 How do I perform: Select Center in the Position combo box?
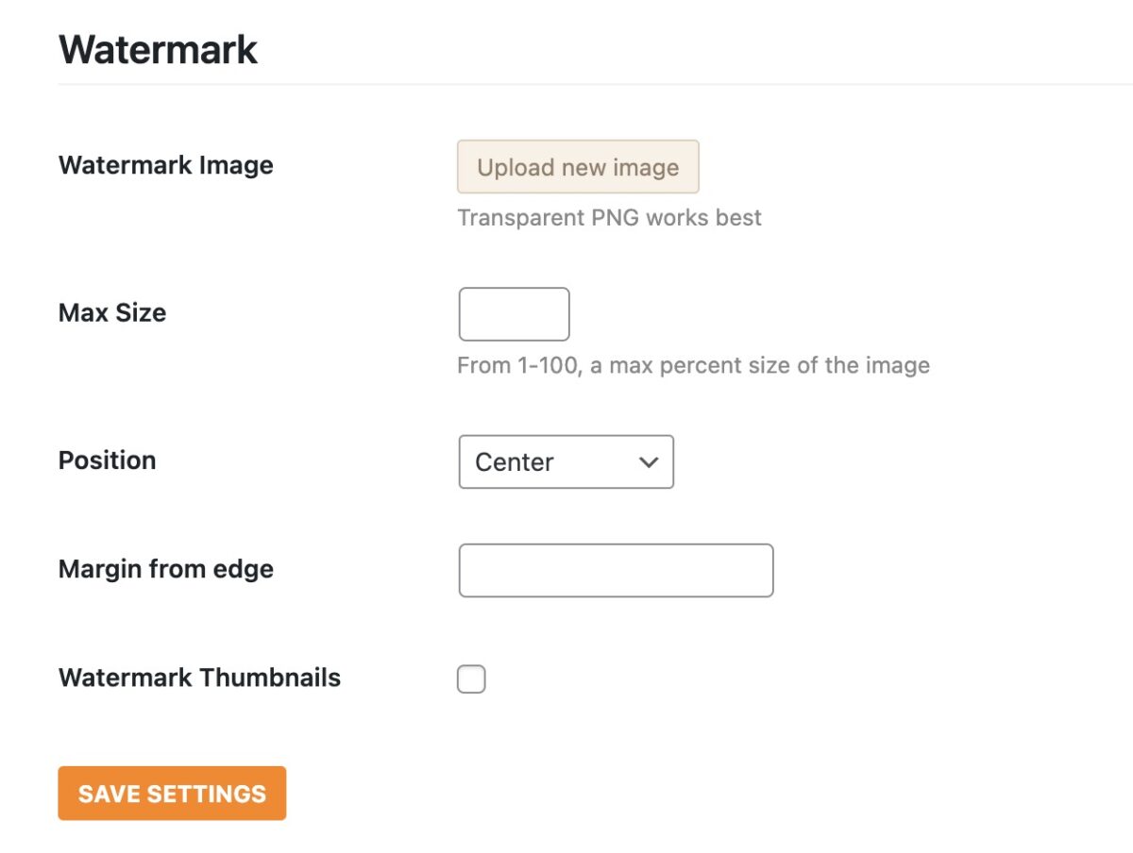click(x=565, y=462)
